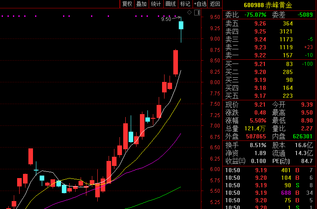This screenshot has width=317, height=209.
Task: Click the 9.50 high-price label on chart
Action: (x=166, y=19)
